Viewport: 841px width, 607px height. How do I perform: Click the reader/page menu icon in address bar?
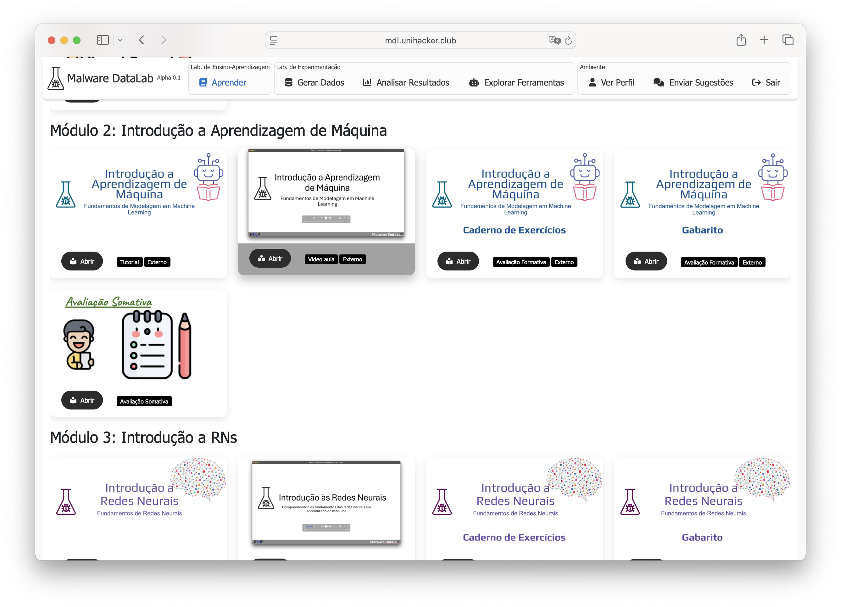274,41
